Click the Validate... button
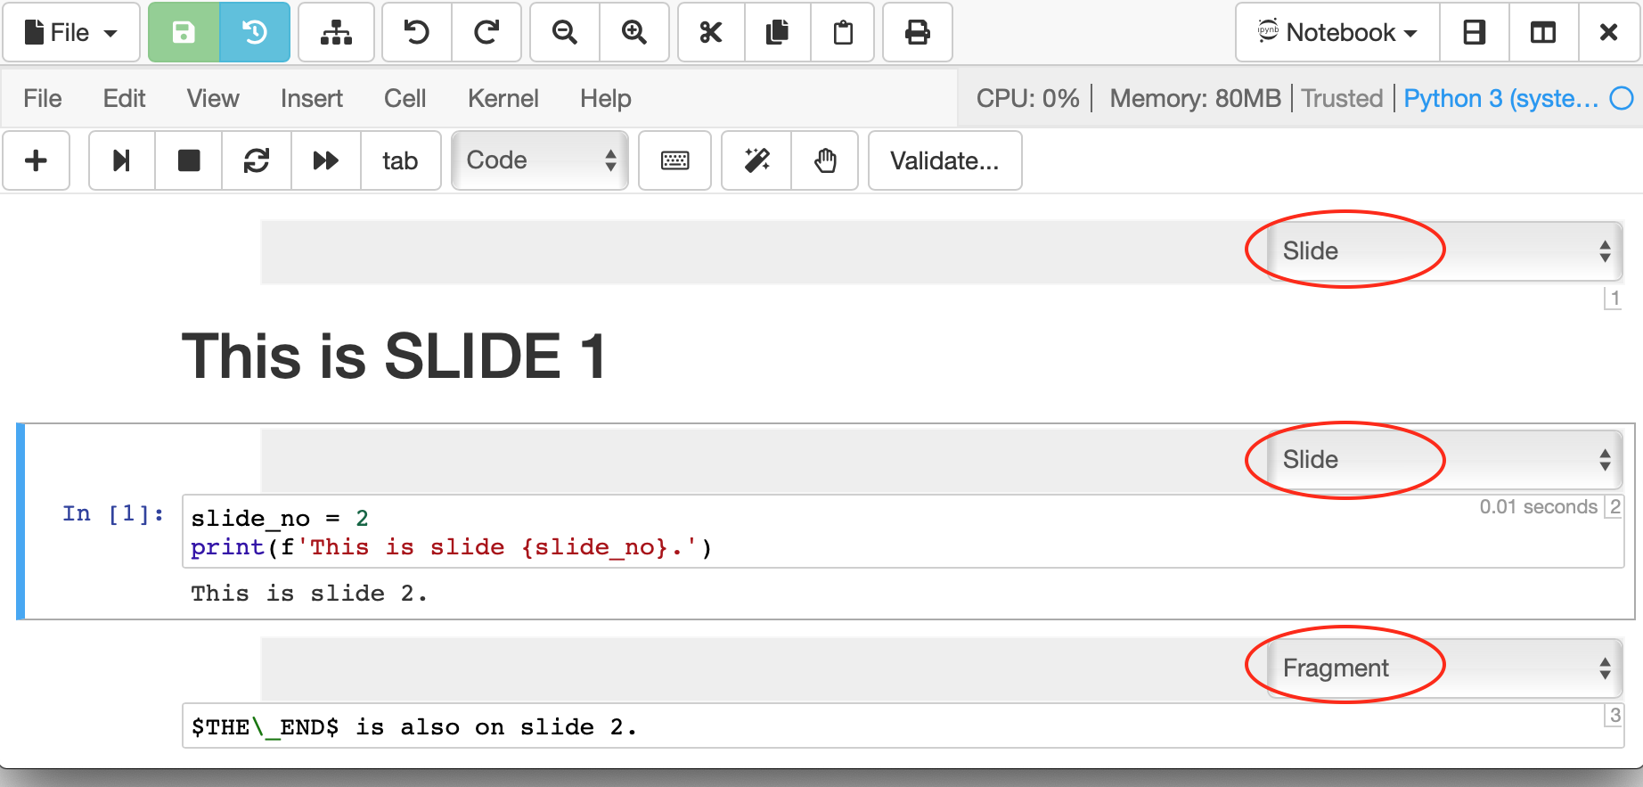The height and width of the screenshot is (787, 1643). coord(944,161)
